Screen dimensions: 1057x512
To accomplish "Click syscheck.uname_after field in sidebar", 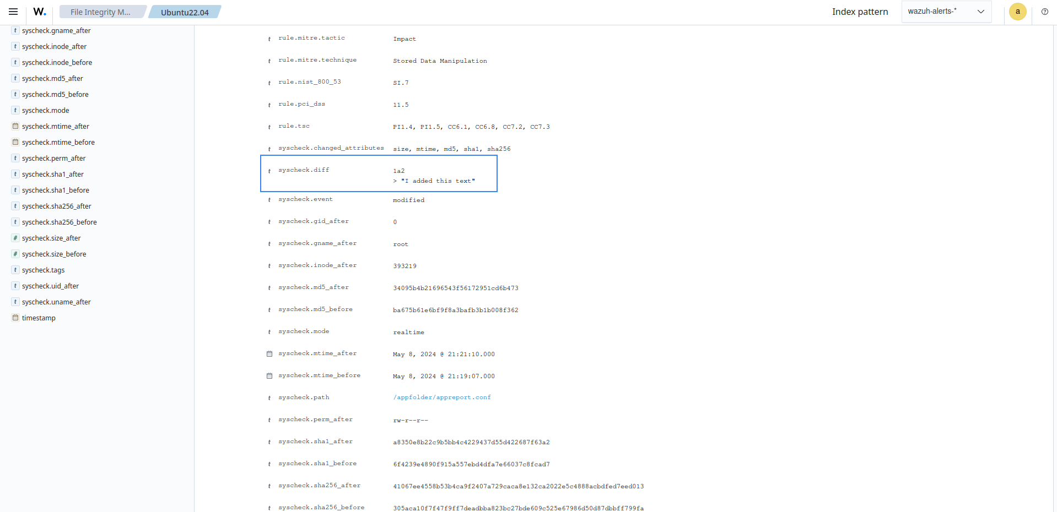I will click(56, 302).
